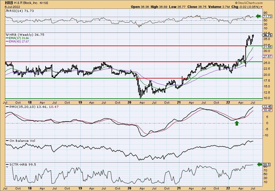Expand the small chevron under the SCTR-HRB label
This screenshot has height=191, width=275.
coord(7,167)
